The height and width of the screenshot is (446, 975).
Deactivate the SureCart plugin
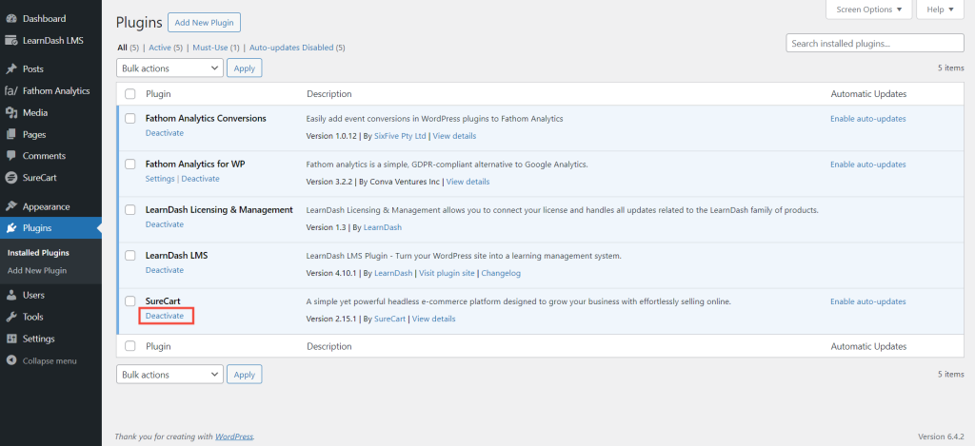click(165, 316)
